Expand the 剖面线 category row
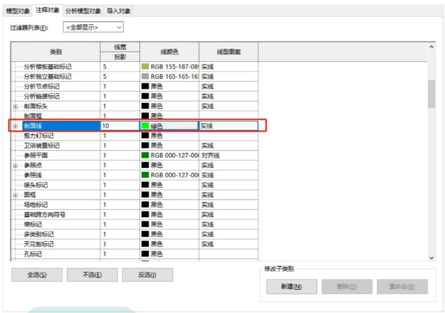445x313 pixels. coord(15,126)
